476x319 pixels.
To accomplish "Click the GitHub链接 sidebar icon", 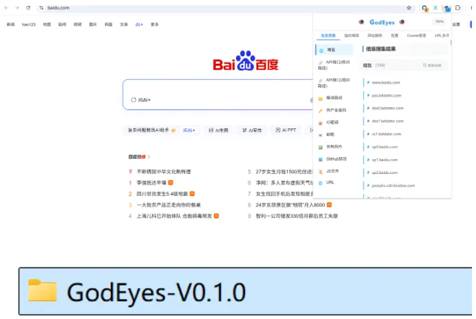I will point(320,160).
